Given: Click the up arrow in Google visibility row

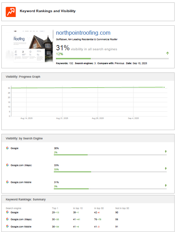Looking at the screenshot, I should click(166, 151).
